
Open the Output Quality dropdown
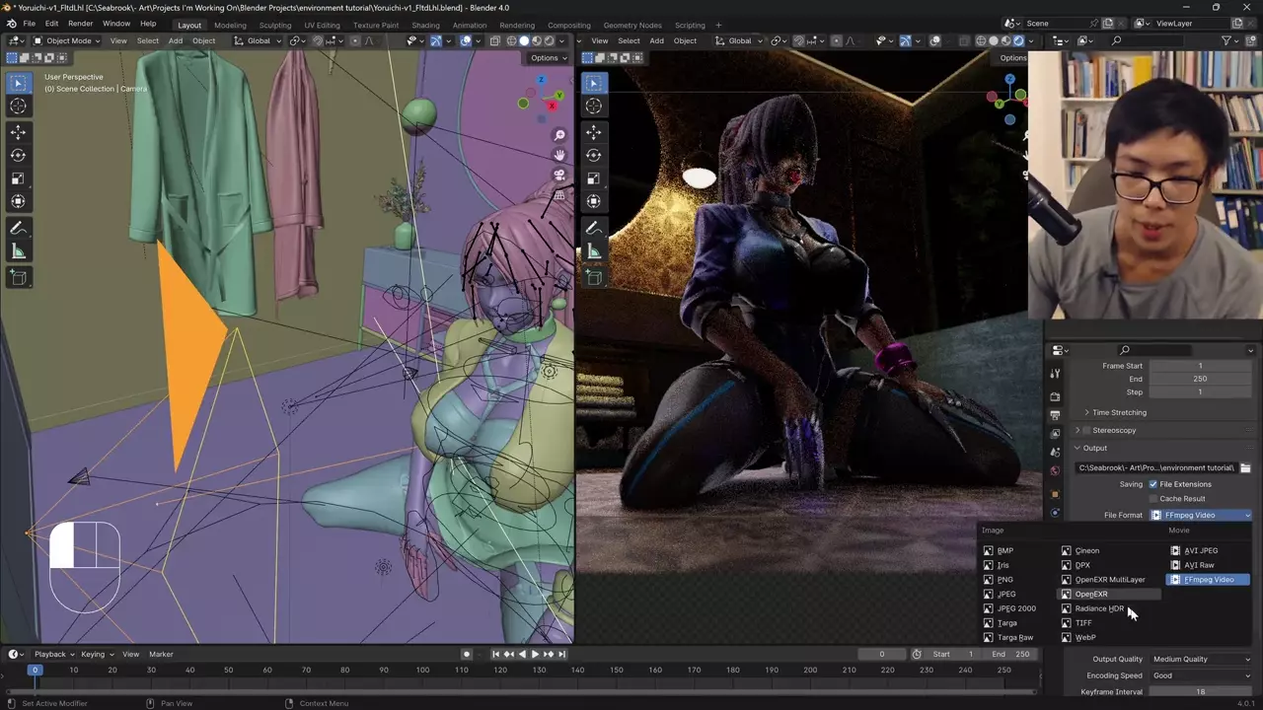coord(1201,659)
